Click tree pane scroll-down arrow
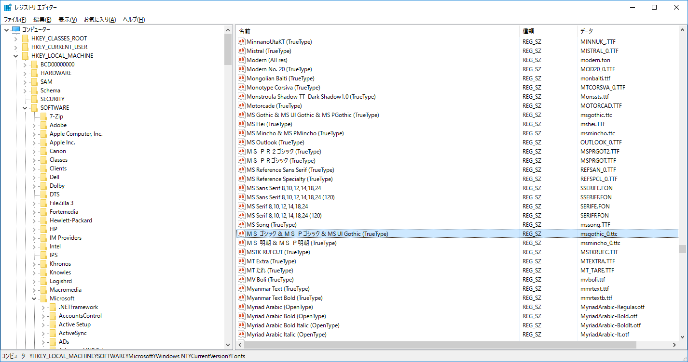688x362 pixels. click(x=228, y=345)
